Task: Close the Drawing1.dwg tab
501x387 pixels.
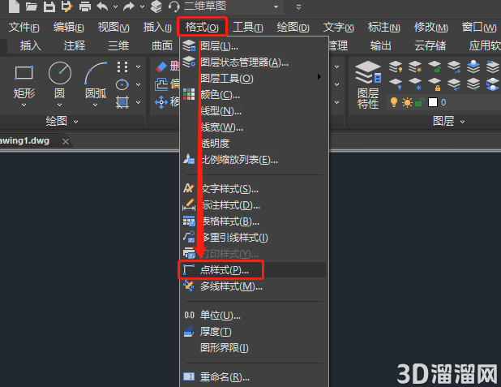Action: pos(66,141)
